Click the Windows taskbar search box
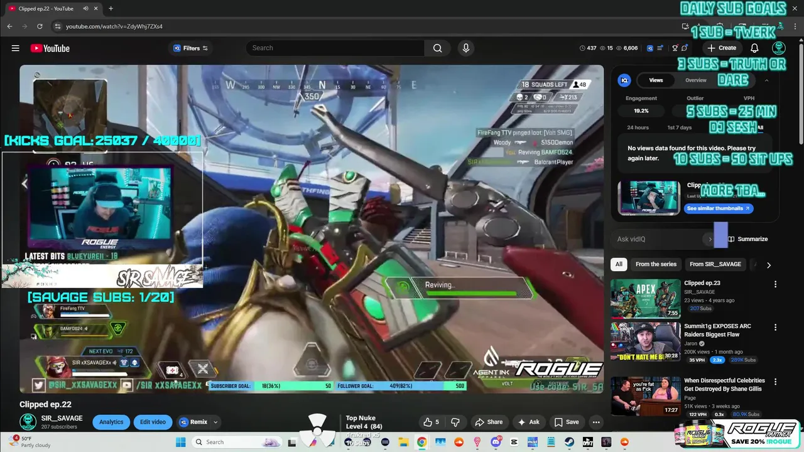This screenshot has height=452, width=804. (x=237, y=442)
